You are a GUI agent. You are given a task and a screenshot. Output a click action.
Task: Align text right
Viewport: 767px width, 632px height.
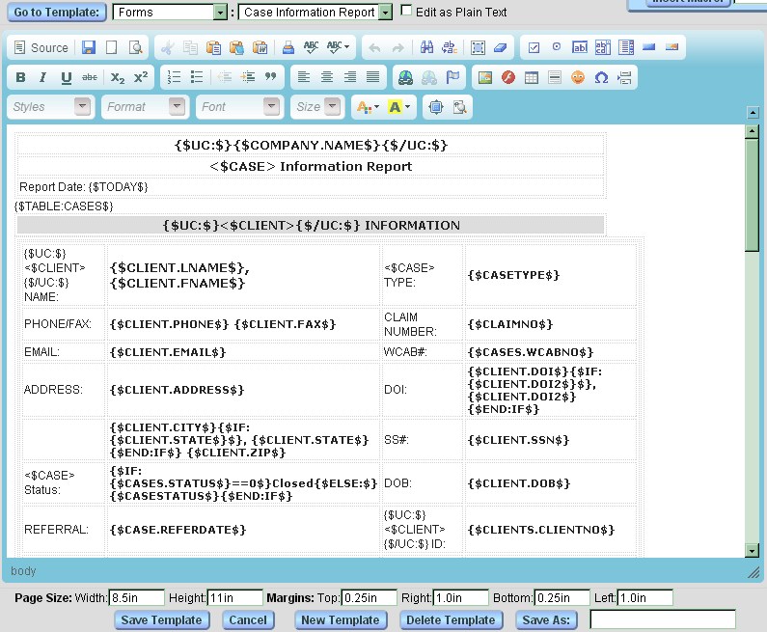point(350,77)
